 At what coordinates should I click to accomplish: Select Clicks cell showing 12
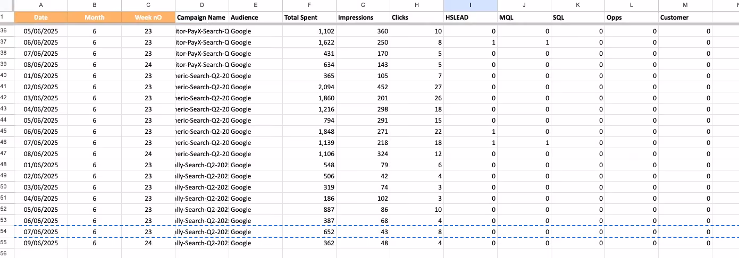[417, 154]
